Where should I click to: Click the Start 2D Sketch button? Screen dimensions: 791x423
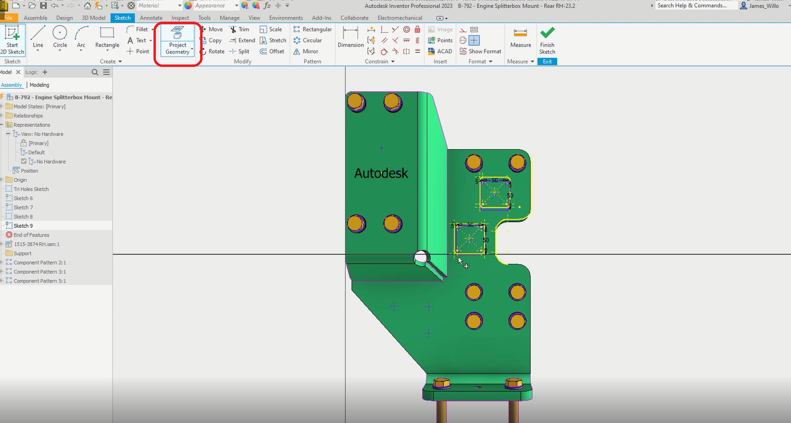tap(13, 40)
